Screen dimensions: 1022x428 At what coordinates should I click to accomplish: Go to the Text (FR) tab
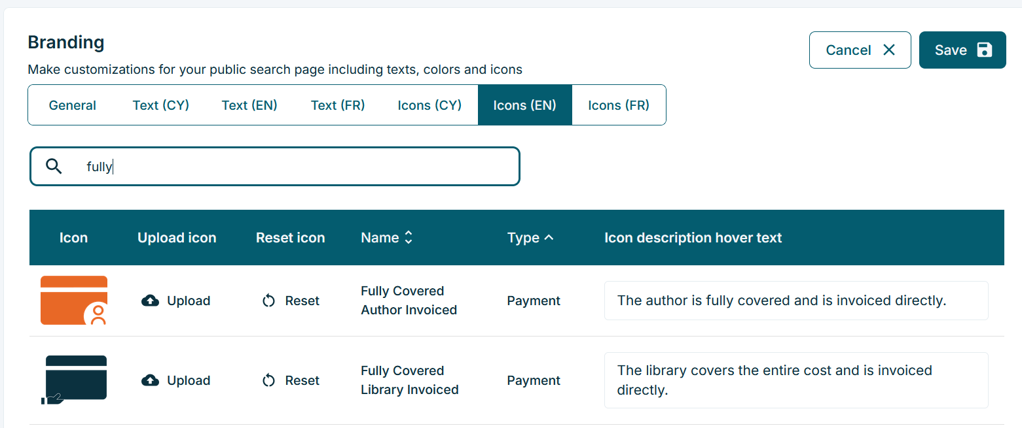[x=338, y=105]
